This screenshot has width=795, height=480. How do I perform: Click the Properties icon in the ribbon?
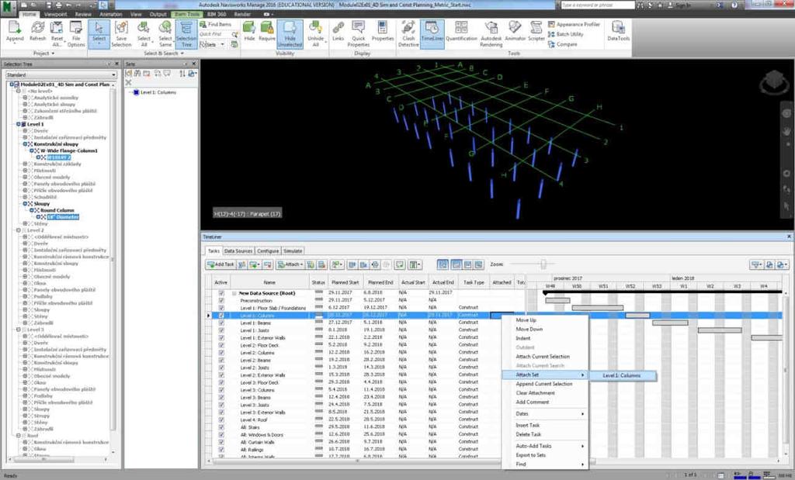(x=383, y=31)
